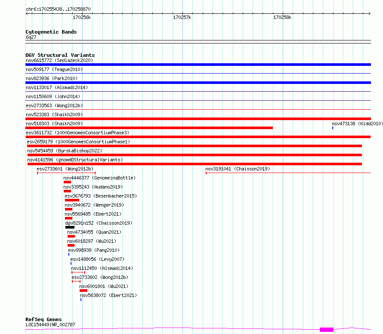Click esv3676793 (Besenbacher2015) label
This screenshot has width=383, height=334.
(x=101, y=196)
